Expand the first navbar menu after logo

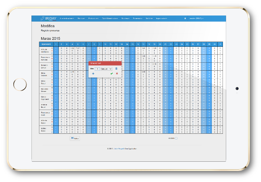coord(67,19)
